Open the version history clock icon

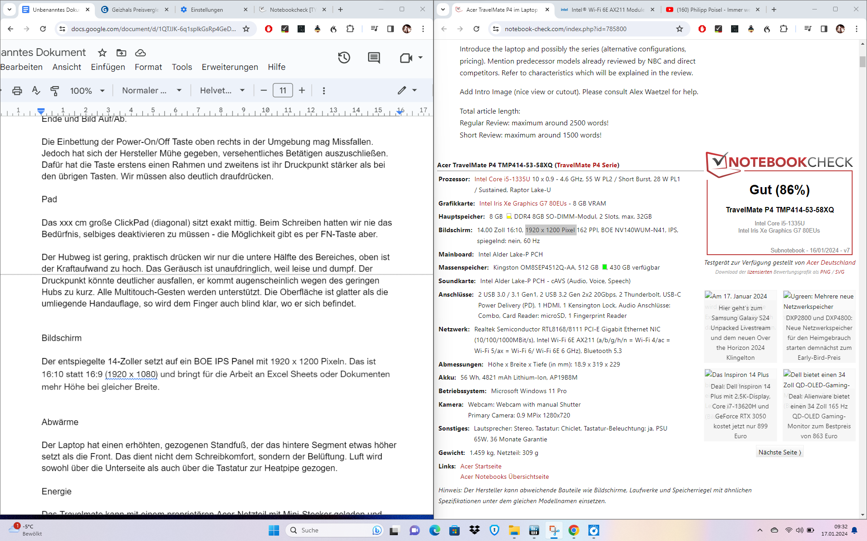pyautogui.click(x=344, y=58)
